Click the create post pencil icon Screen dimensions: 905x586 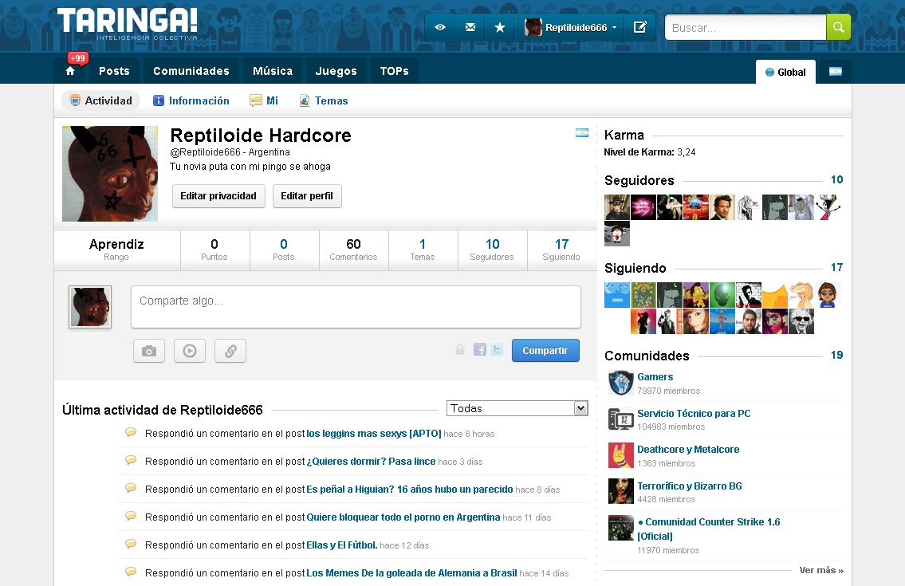pos(640,27)
